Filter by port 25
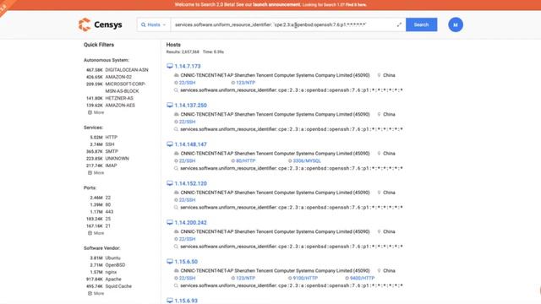This screenshot has width=541, height=304. [108, 219]
